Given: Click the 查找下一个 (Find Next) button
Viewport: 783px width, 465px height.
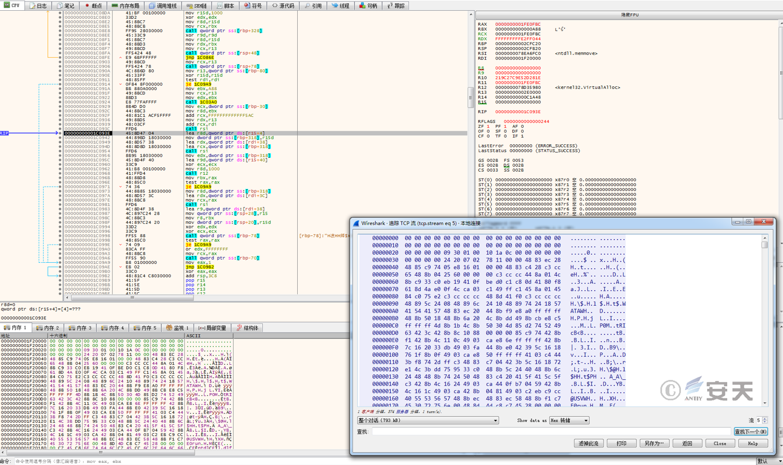Looking at the screenshot, I should click(750, 432).
